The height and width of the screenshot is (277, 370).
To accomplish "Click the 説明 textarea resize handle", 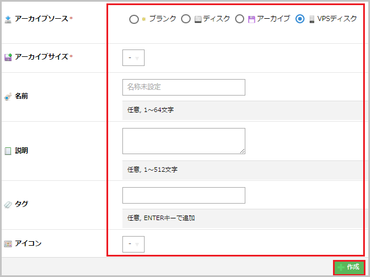I will (242, 151).
